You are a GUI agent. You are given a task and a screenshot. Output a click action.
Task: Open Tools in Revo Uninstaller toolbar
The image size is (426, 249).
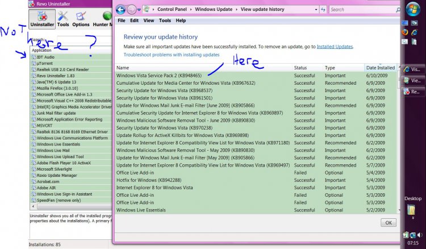pyautogui.click(x=63, y=19)
